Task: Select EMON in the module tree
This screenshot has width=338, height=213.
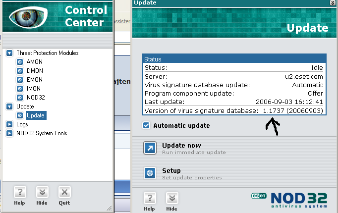Action: (35, 80)
